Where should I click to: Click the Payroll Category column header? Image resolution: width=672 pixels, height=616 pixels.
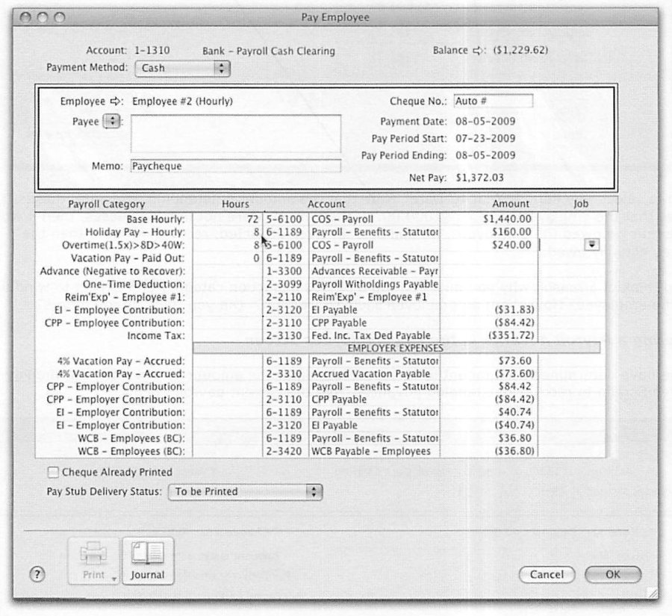pos(106,204)
